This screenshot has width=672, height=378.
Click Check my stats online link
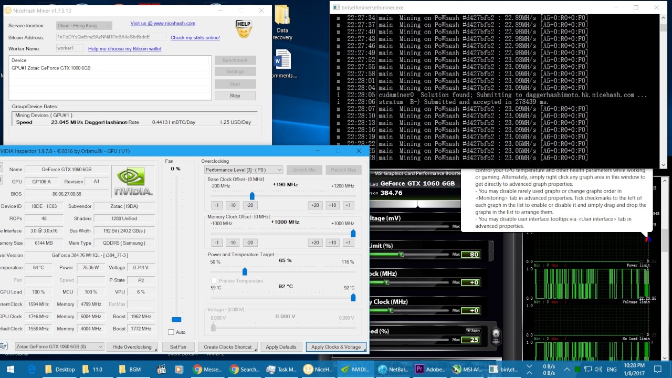coord(195,37)
